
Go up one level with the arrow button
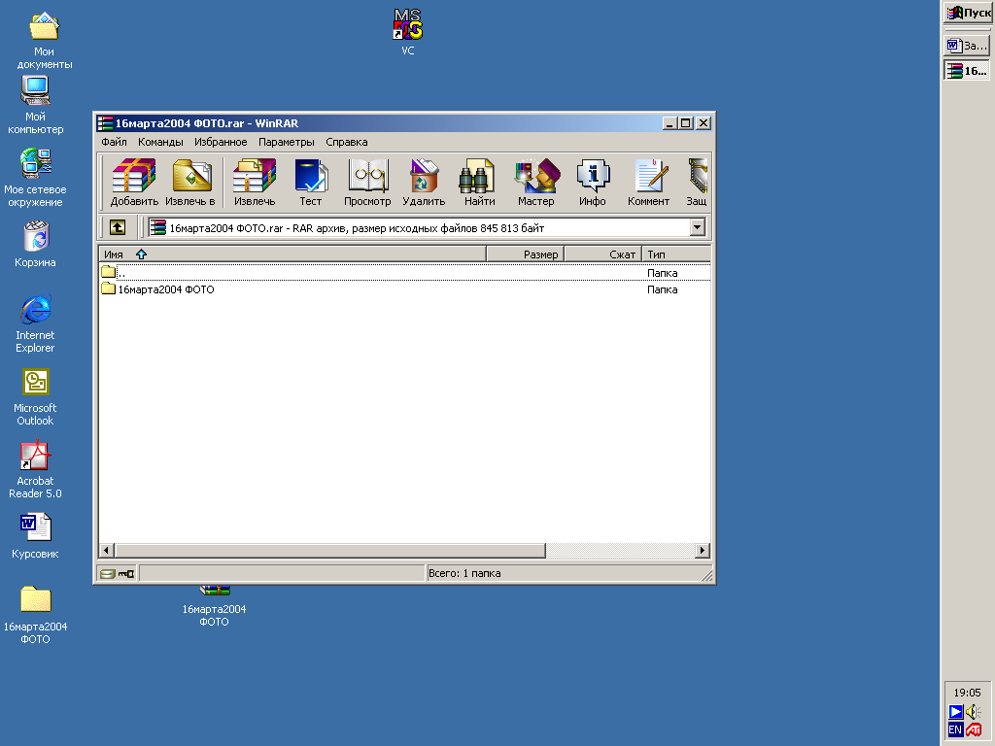[118, 227]
